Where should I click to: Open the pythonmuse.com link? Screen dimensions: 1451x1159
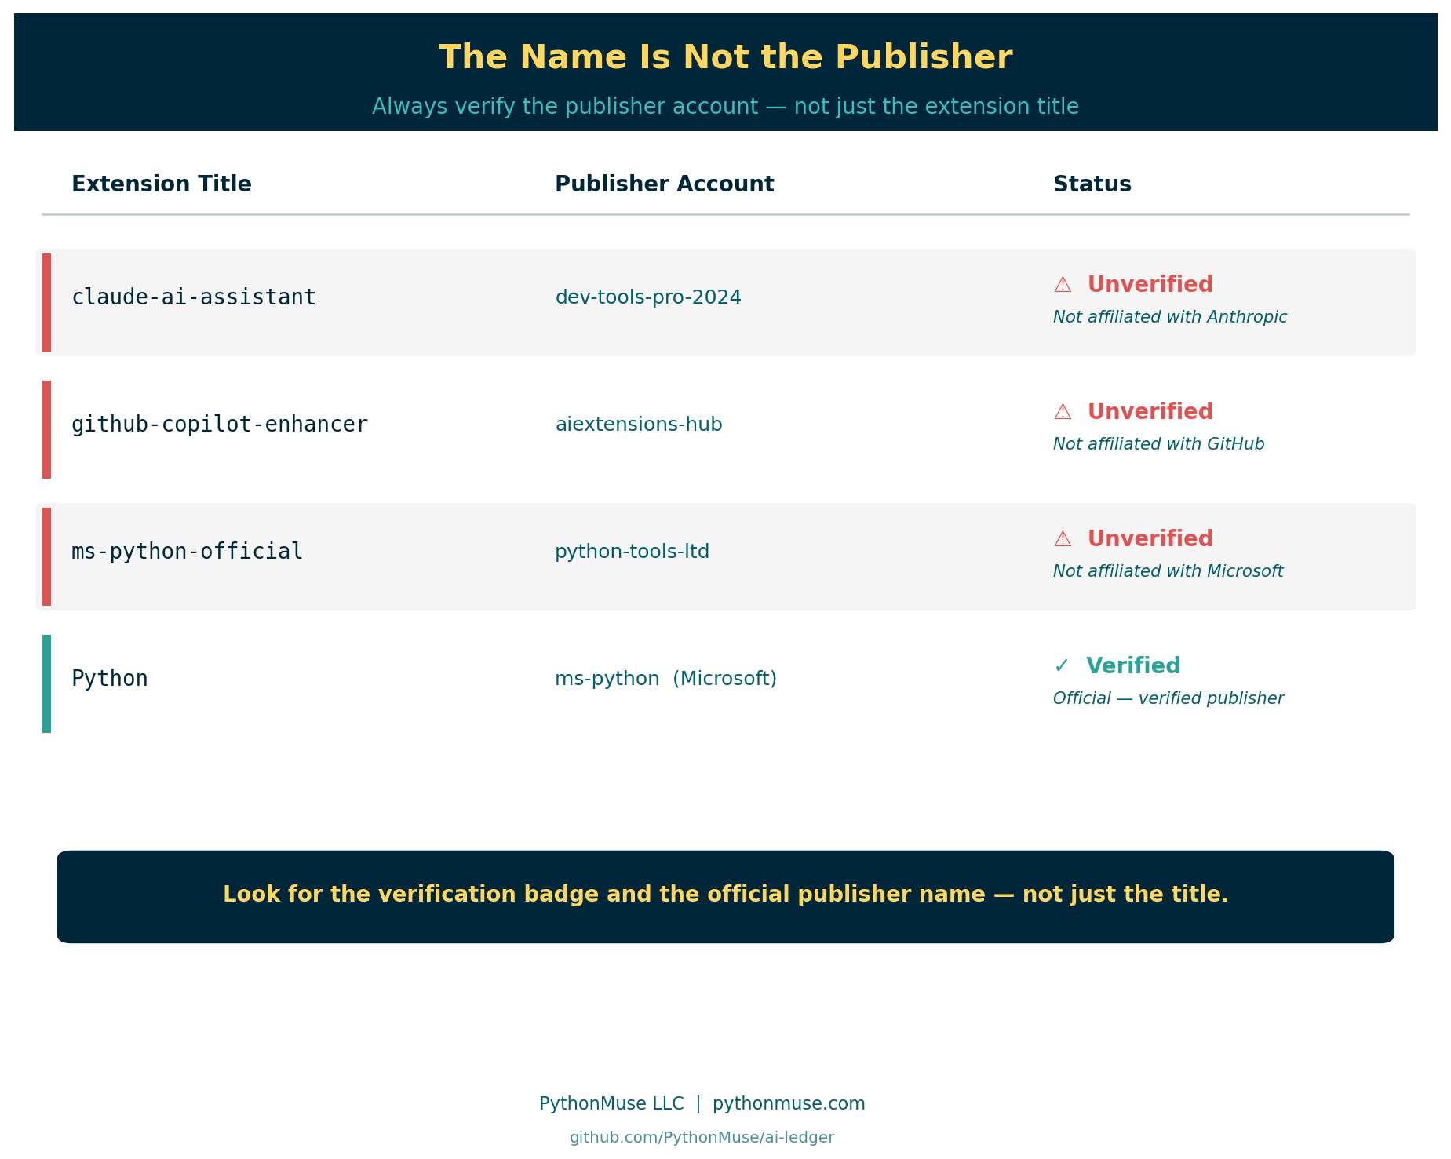tap(789, 1103)
